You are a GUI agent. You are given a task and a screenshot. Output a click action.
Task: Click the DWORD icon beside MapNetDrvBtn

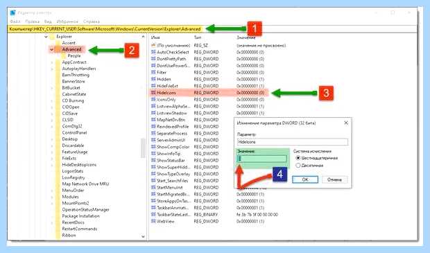[x=153, y=119]
